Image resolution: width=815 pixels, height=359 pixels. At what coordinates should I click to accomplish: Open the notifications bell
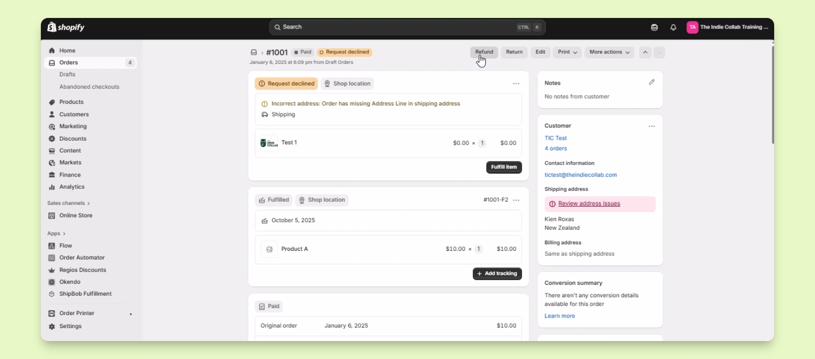[674, 27]
